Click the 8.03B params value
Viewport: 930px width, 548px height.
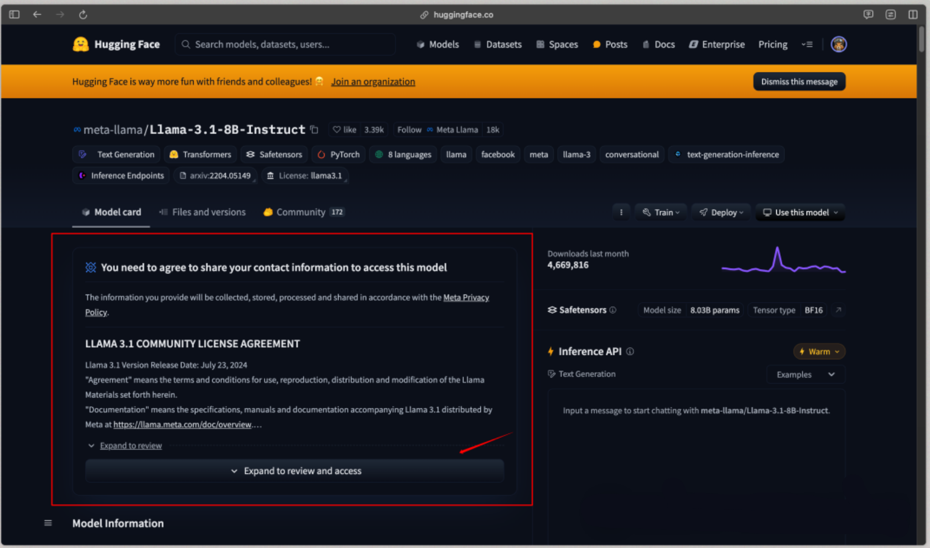click(x=714, y=310)
